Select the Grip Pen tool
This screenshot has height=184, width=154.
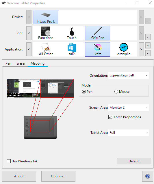click(97, 33)
